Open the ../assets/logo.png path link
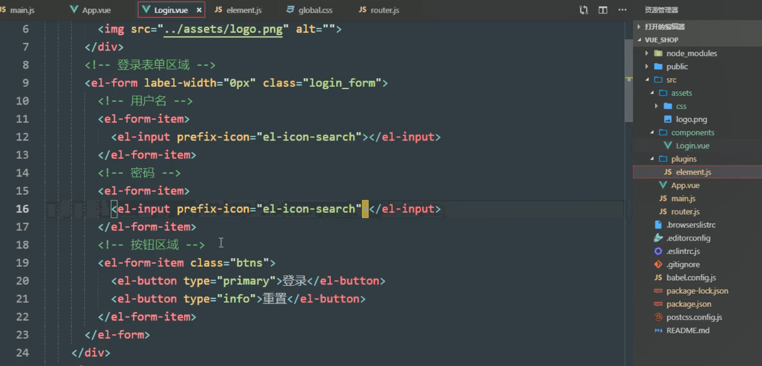The image size is (762, 366). coord(223,29)
